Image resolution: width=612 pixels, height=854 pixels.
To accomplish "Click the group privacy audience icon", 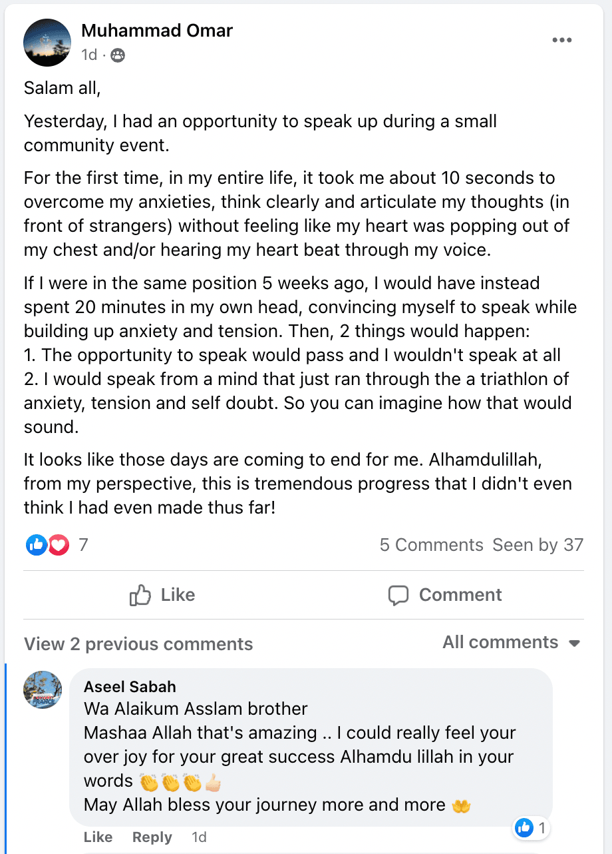I will tap(118, 55).
